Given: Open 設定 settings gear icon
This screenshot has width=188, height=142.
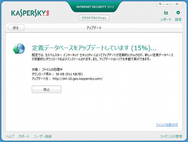Looking at the screenshot, I should point(178,13).
